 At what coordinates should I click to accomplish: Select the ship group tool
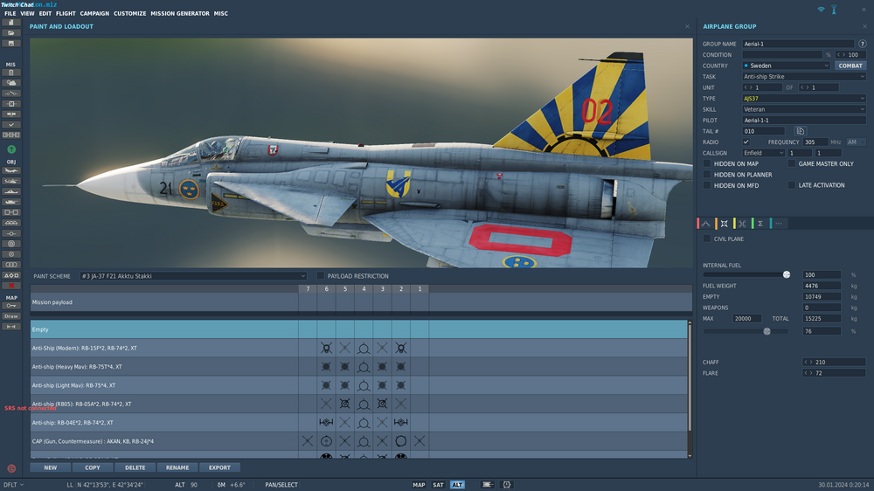(11, 191)
